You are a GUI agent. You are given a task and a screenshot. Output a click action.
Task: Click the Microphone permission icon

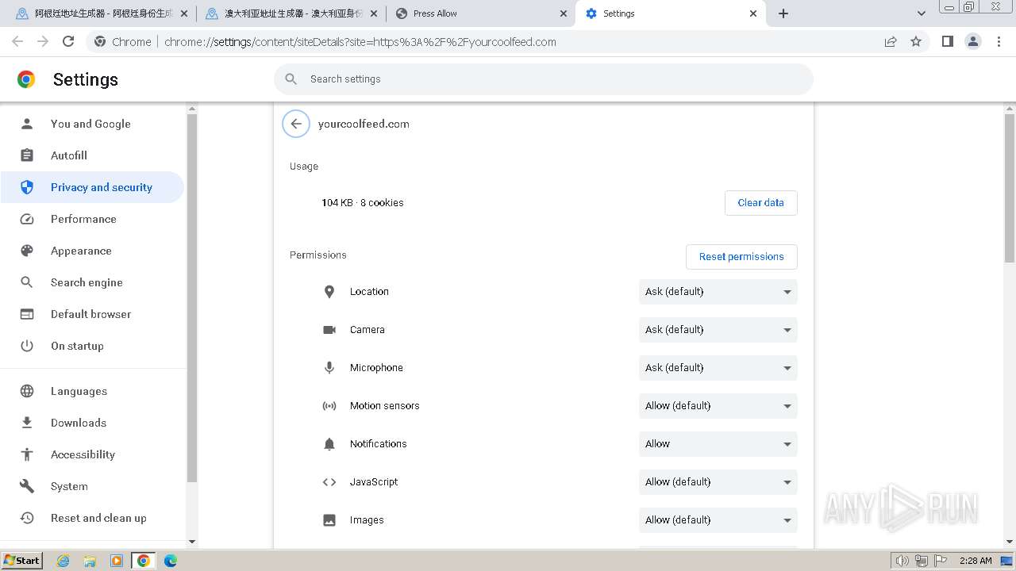click(329, 368)
